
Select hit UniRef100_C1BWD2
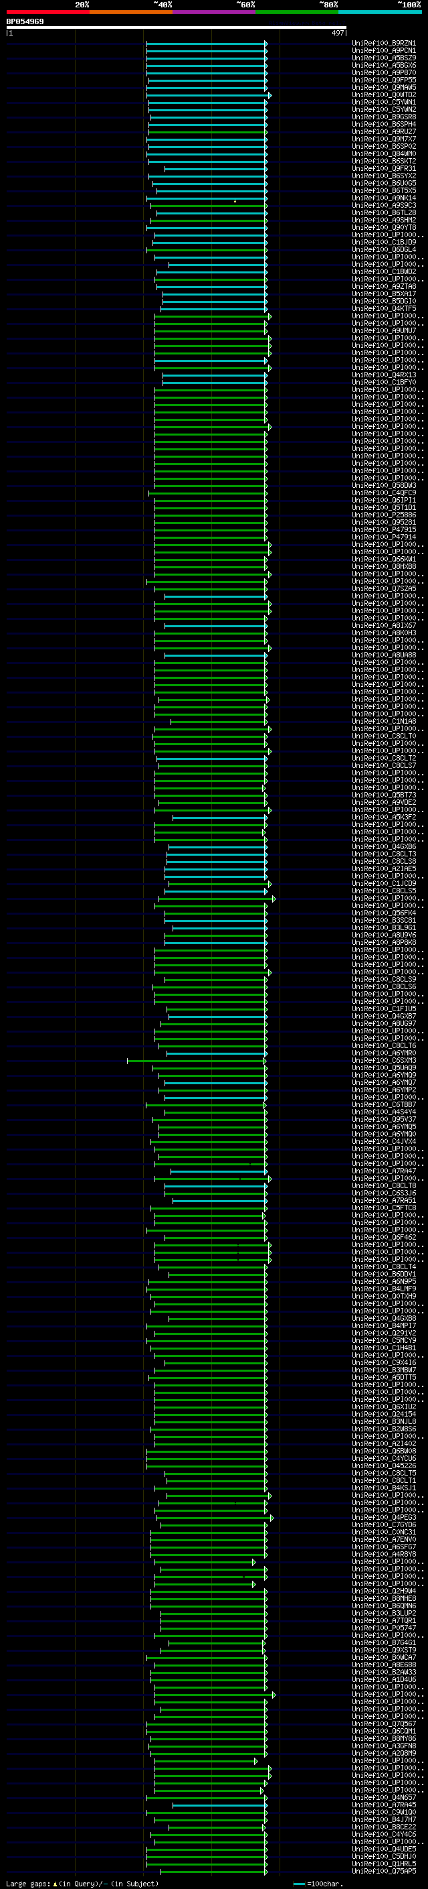[383, 271]
